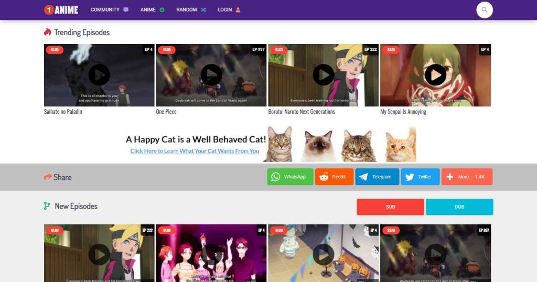Click the Random shuffle icon
Screen dimensions: 537x282
click(203, 10)
